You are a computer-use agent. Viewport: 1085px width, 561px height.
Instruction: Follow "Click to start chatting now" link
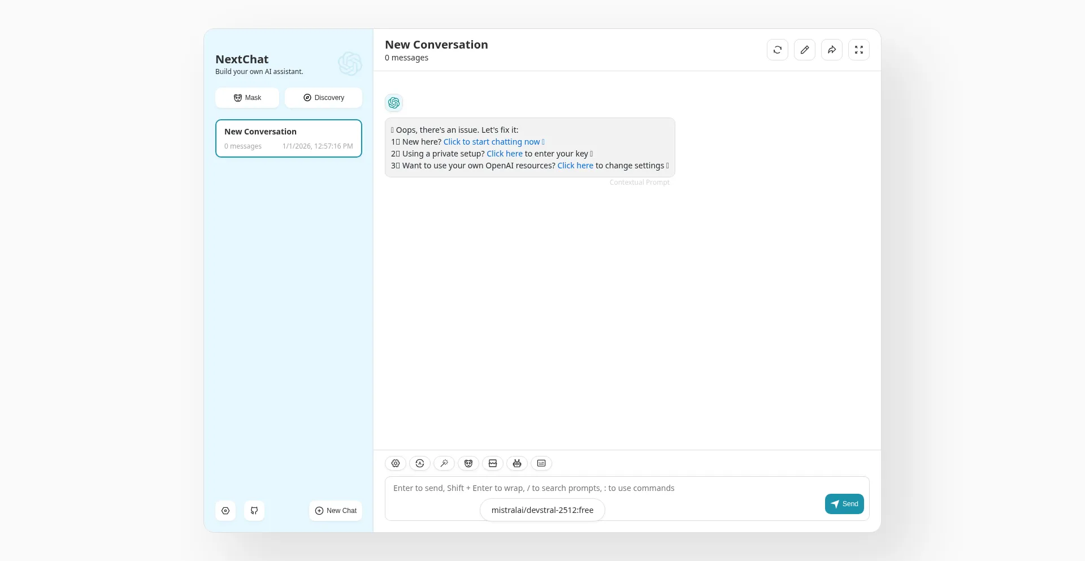tap(491, 142)
